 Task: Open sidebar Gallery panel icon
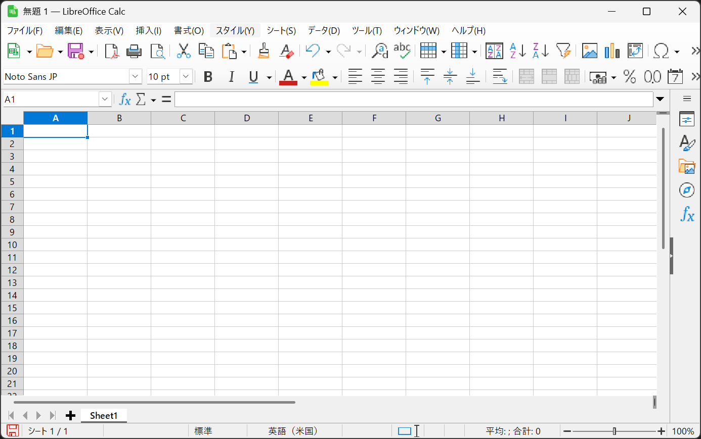(686, 167)
